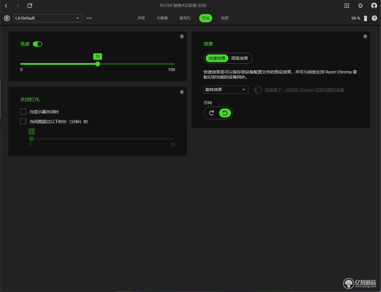Screen dimensions: 381x292
Task: Click the profile stack icon beside LX-Default
Action: coord(7,18)
